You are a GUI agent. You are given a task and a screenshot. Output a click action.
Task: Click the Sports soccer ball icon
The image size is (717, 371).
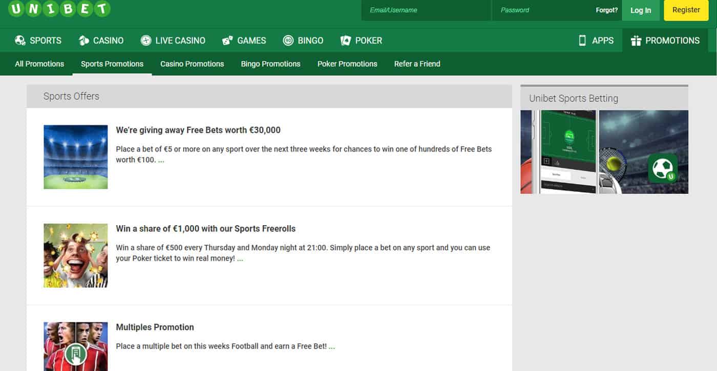pyautogui.click(x=20, y=40)
